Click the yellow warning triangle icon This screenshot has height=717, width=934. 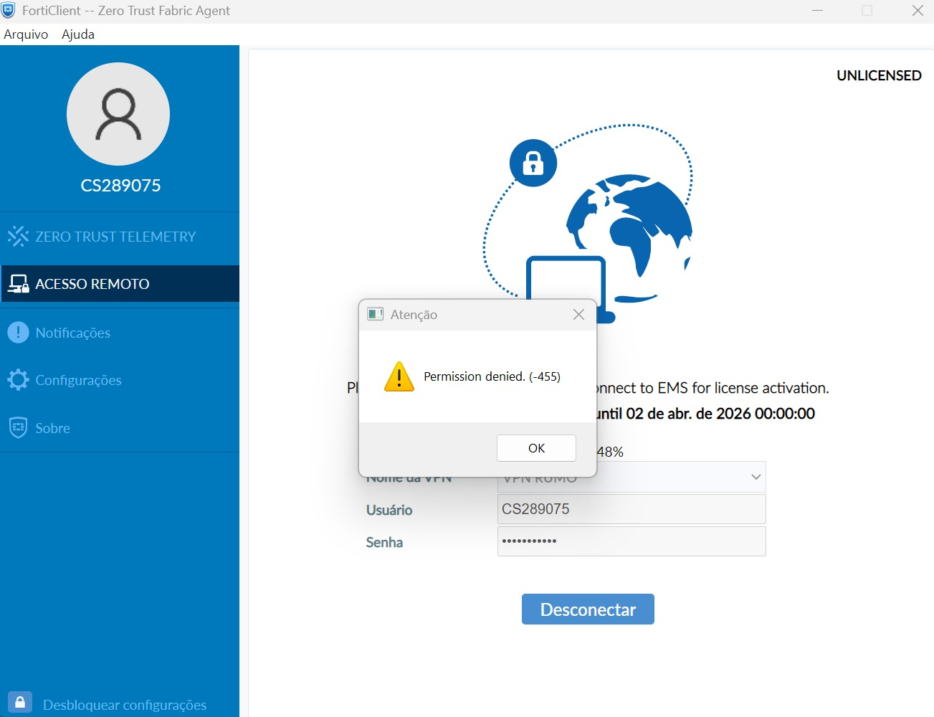tap(399, 376)
